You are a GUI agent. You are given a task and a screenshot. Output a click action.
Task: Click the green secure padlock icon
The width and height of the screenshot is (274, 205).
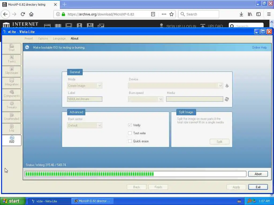[x=63, y=14]
